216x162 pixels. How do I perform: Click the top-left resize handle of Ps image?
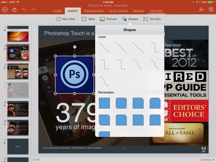(x=55, y=56)
